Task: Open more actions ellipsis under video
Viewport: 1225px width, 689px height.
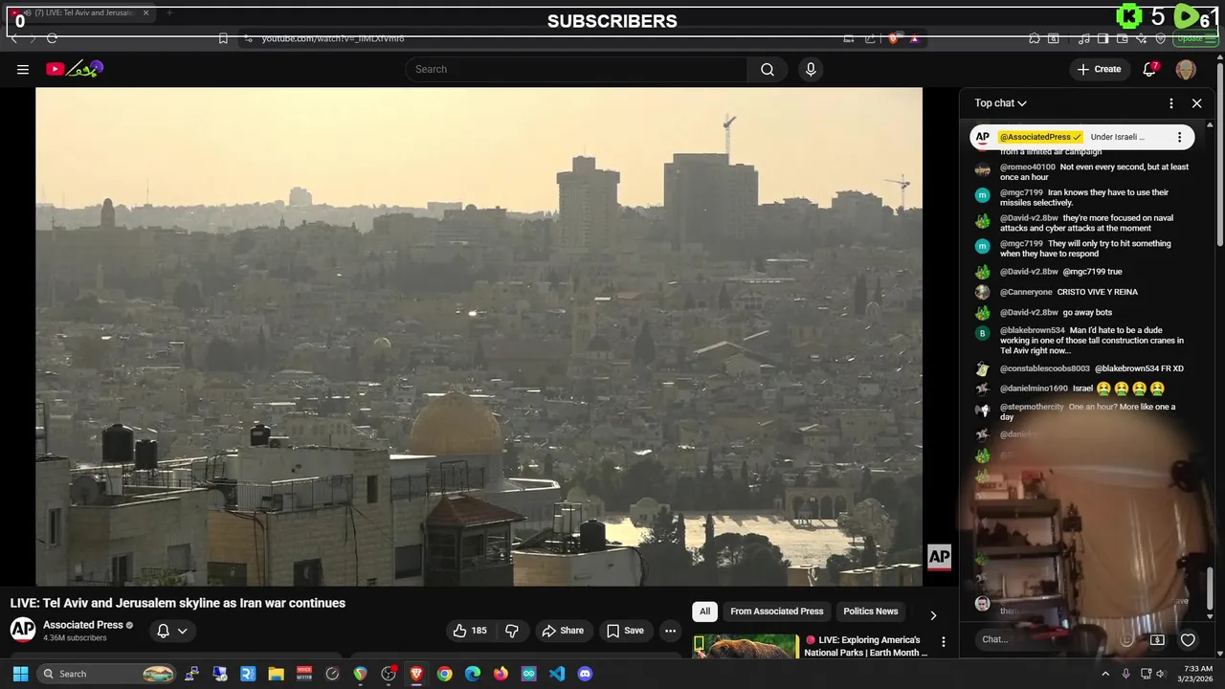Action: coord(670,631)
